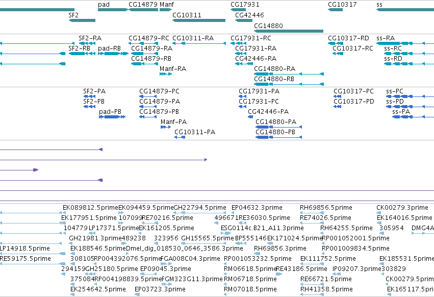This screenshot has height=297, width=434.
Task: Select the Manf-PA protein label
Action: [x=173, y=122]
